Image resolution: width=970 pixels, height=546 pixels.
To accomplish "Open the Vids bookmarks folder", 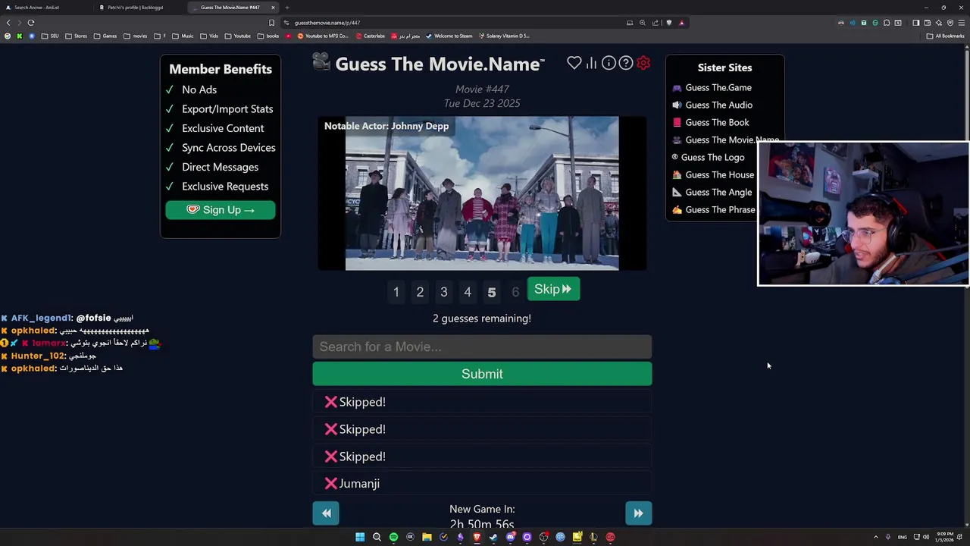I will coord(210,36).
